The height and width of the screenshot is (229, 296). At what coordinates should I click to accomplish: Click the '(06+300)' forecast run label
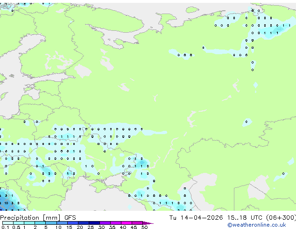click(281, 218)
